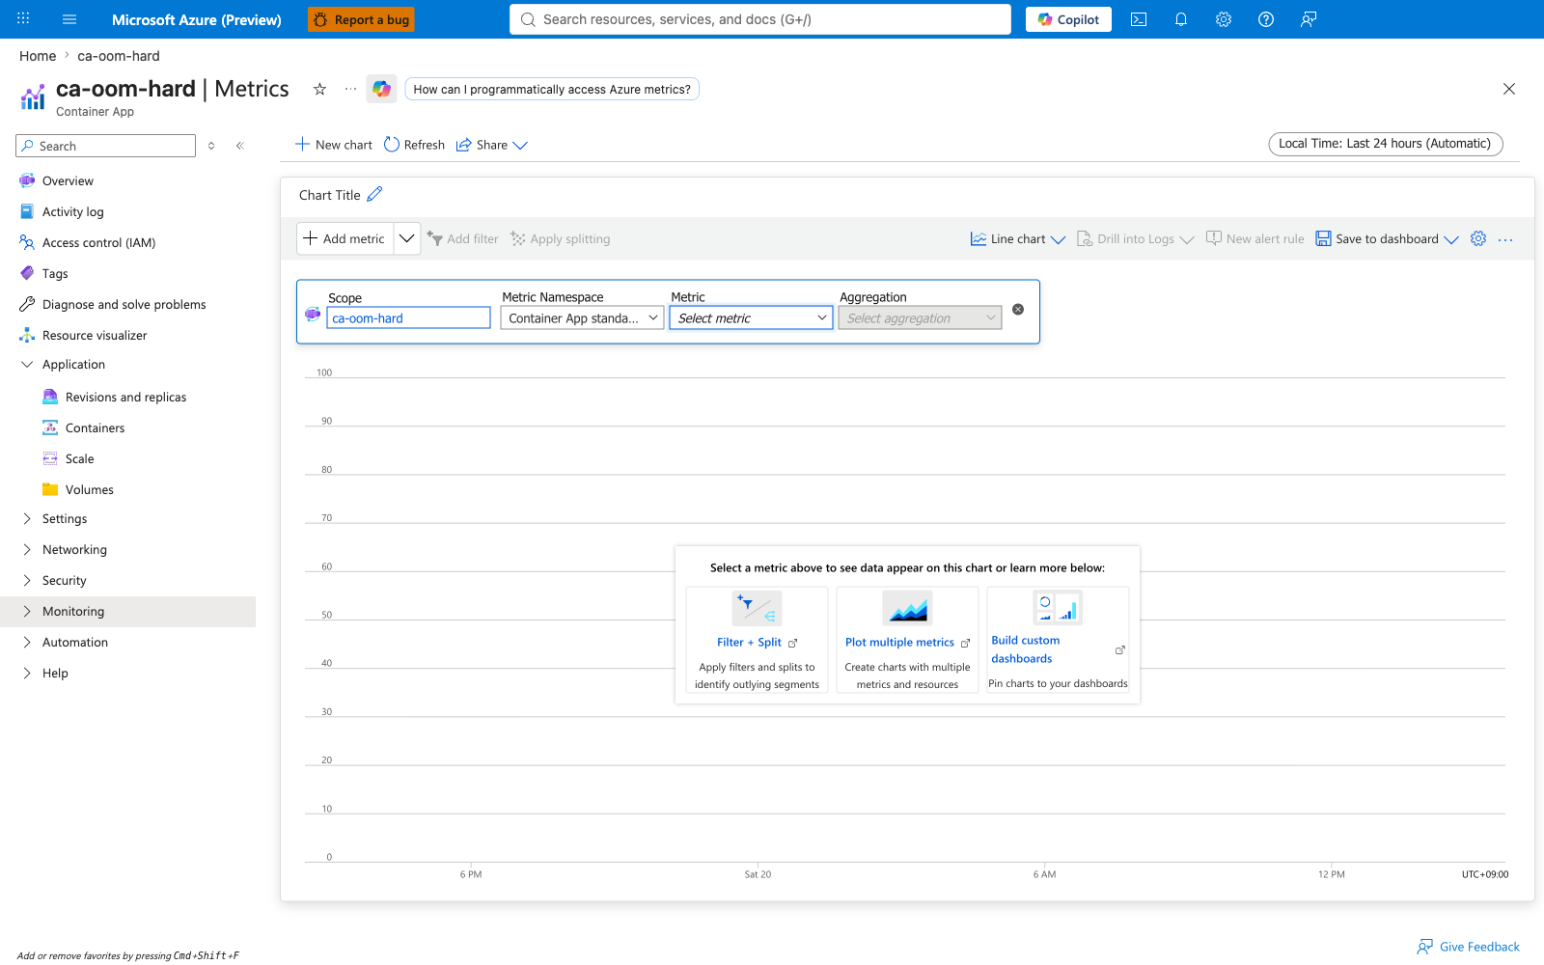Open the Azure portal apps grid icon
The height and width of the screenshot is (965, 1544).
[23, 18]
